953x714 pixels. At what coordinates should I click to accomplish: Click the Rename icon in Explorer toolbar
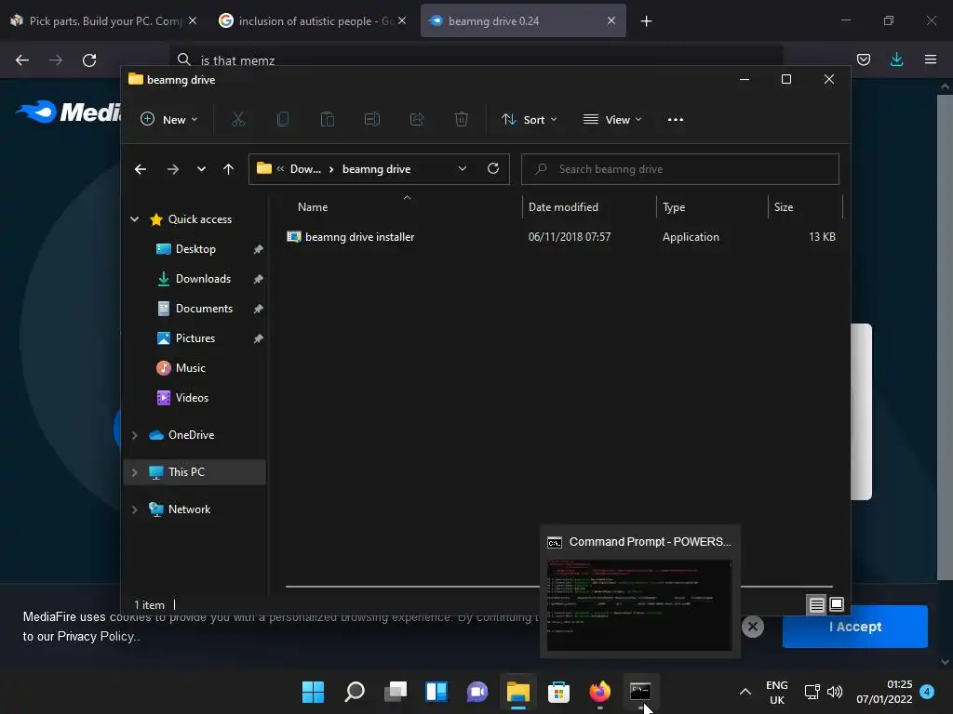(372, 120)
